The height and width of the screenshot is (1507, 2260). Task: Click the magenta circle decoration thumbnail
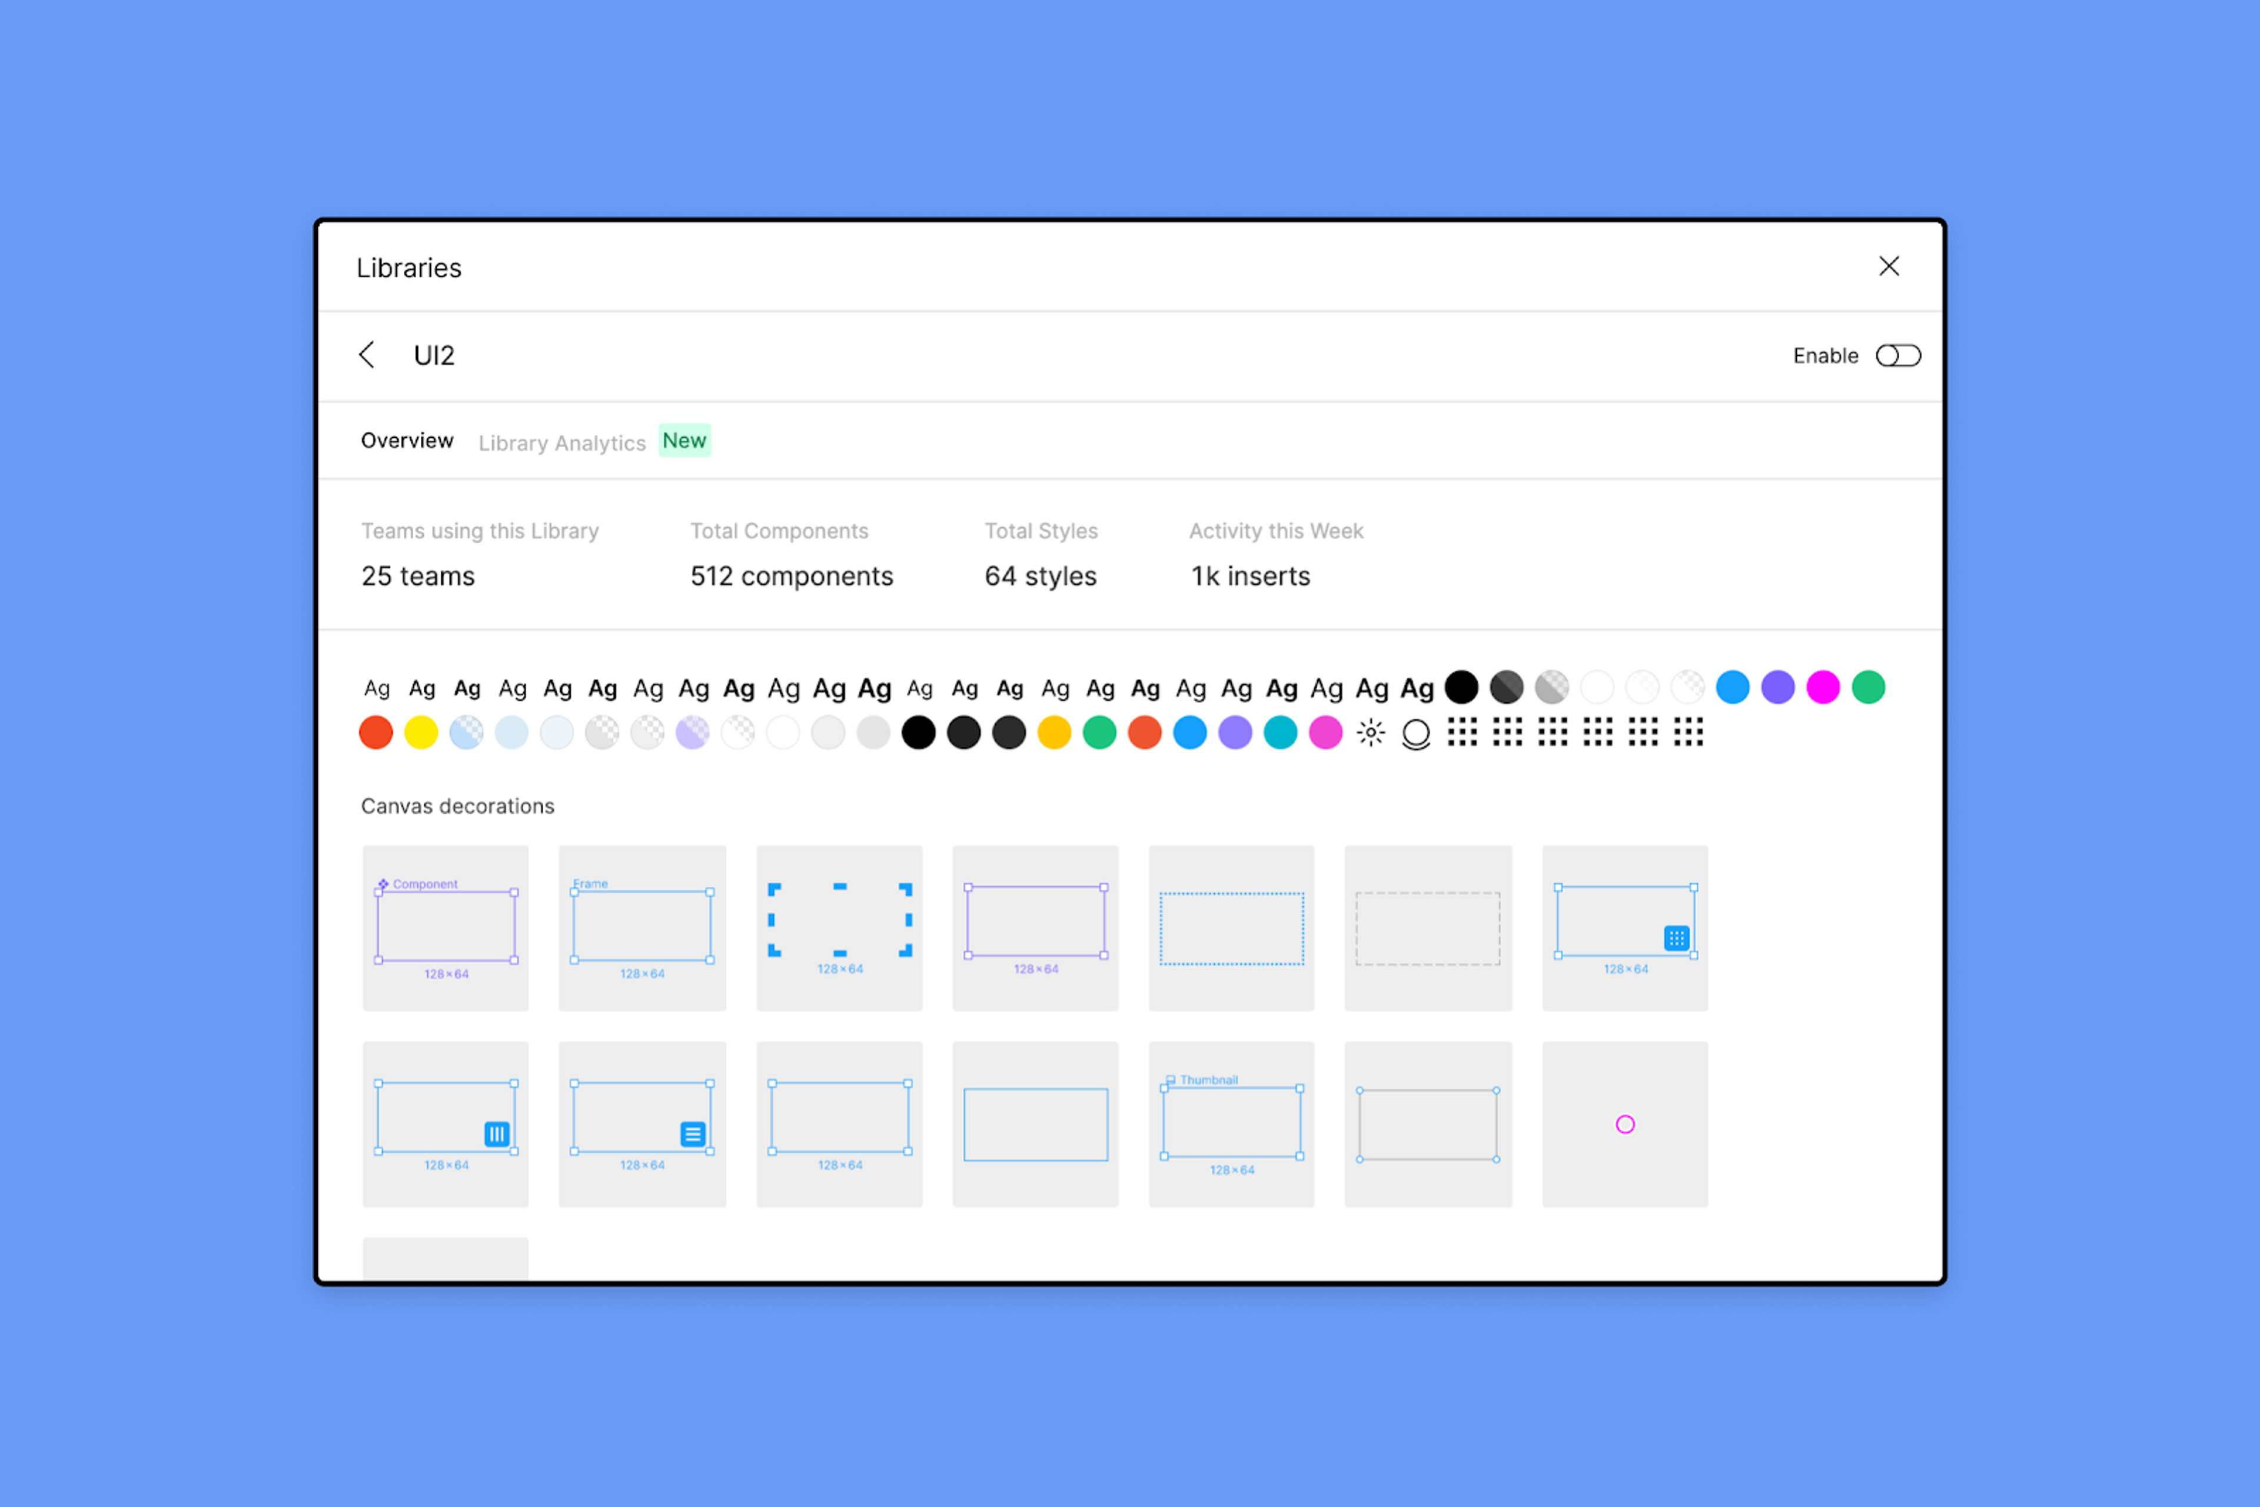tap(1624, 1123)
